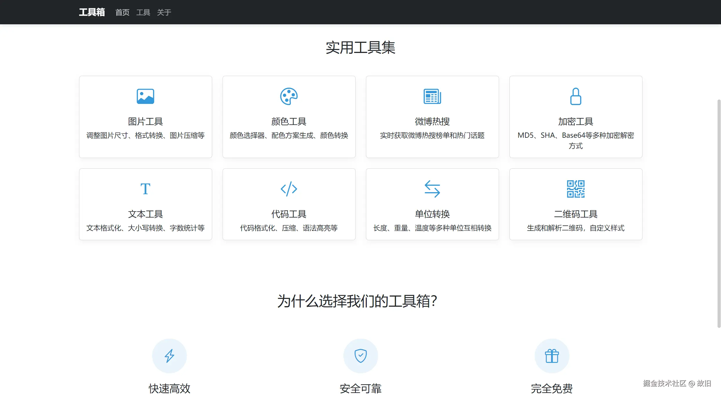Click the color palette icon
This screenshot has height=397, width=721.
[289, 96]
